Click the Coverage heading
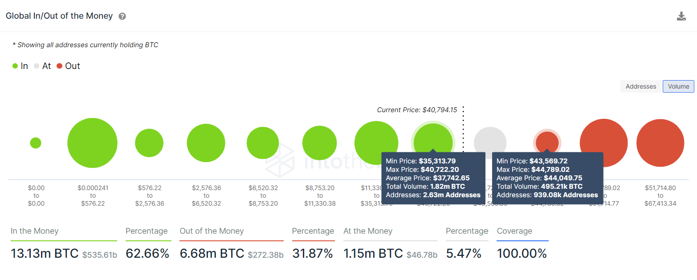 (x=514, y=231)
